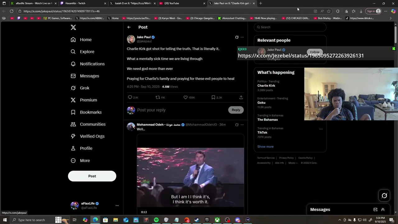Add page to favorites star icon
This screenshot has height=224, width=398.
tap(329, 11)
